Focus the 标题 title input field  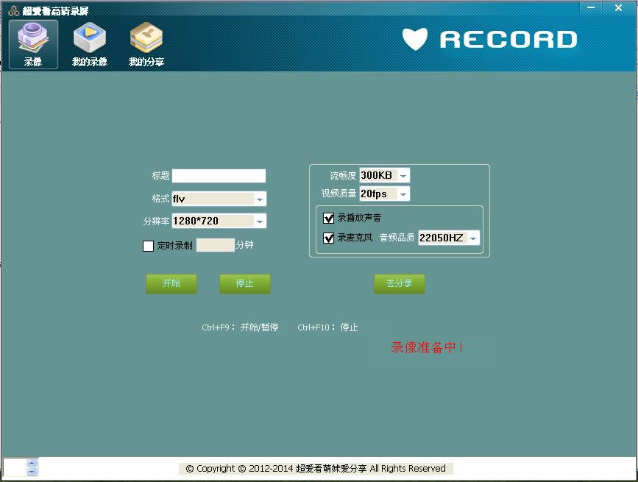(219, 176)
